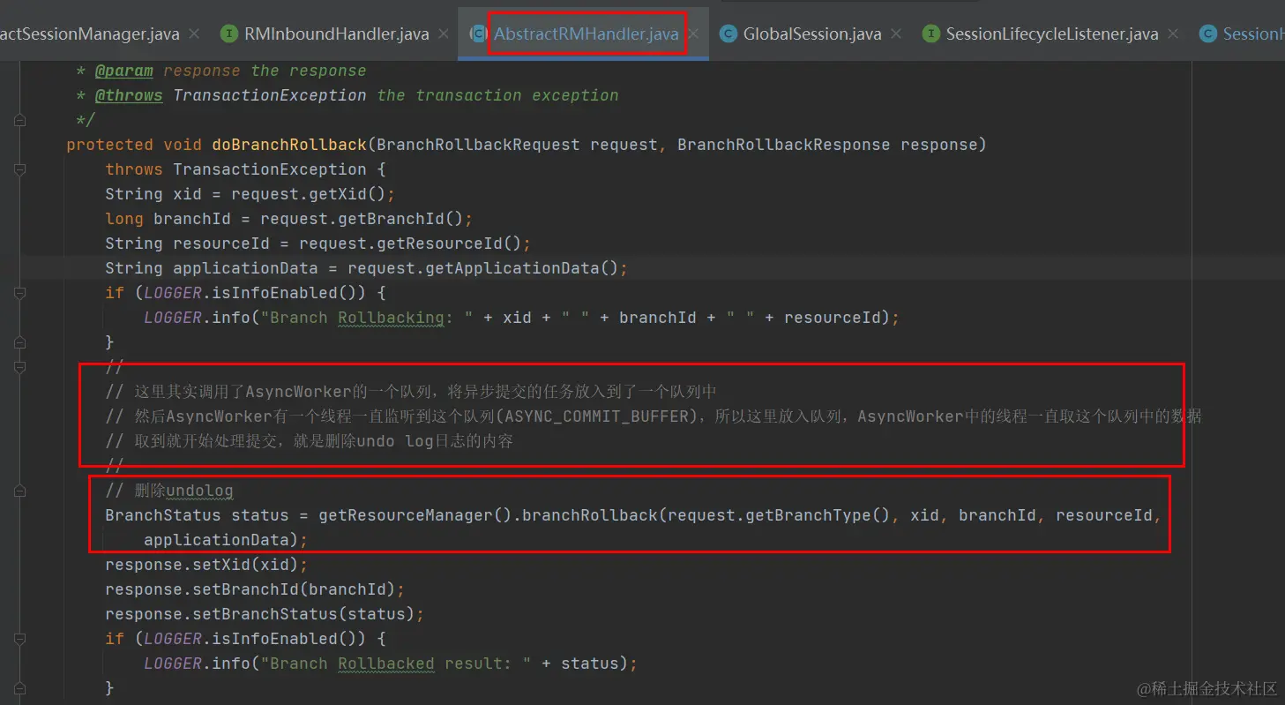This screenshot has height=705, width=1285.
Task: Fold the second if (LOGGER.isInfoEnabled()) block
Action: pyautogui.click(x=20, y=639)
